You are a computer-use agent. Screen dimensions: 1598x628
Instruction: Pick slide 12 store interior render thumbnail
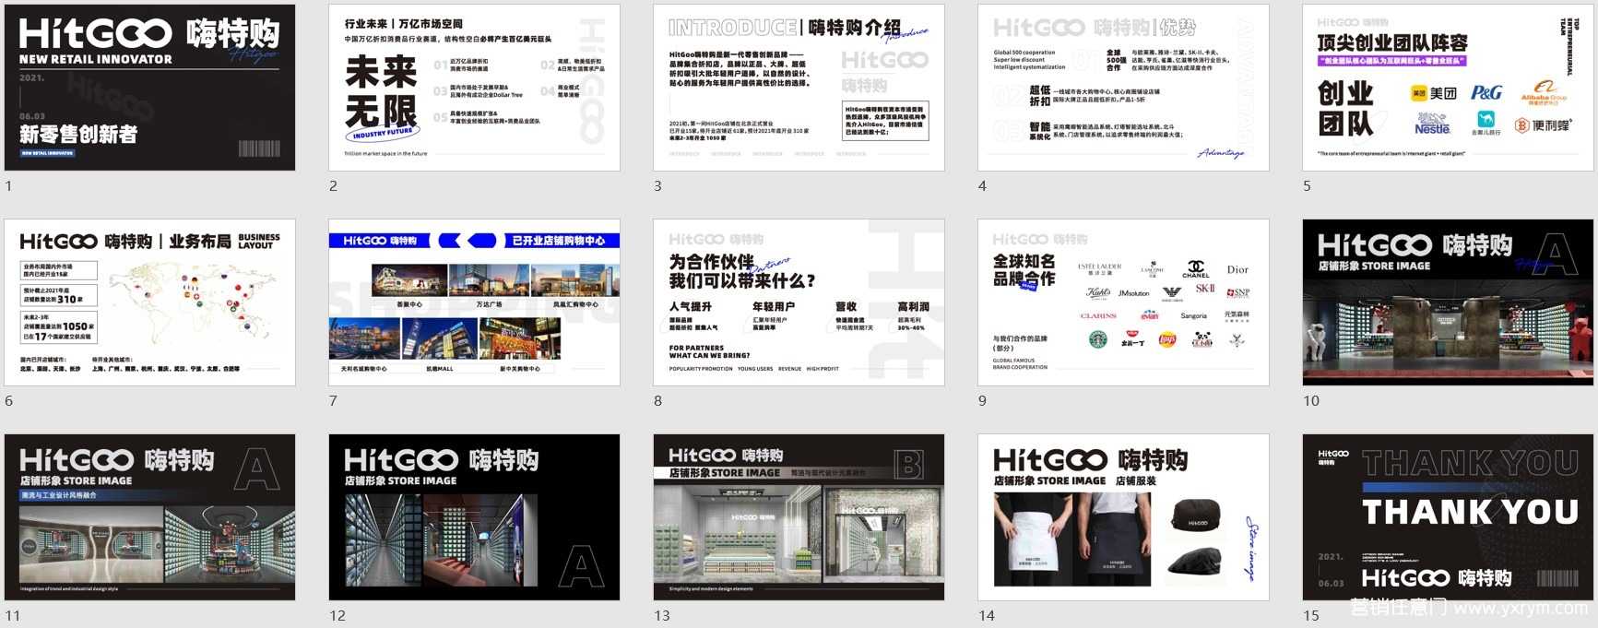(x=475, y=517)
